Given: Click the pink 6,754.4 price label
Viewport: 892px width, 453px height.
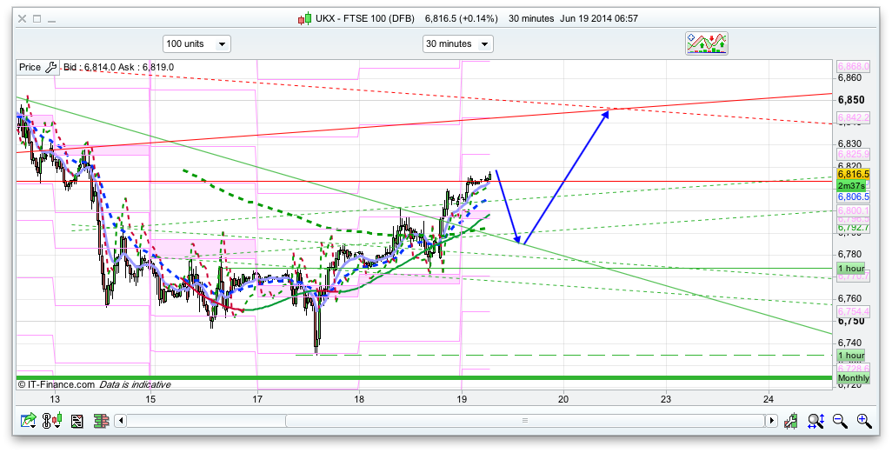Looking at the screenshot, I should coord(853,312).
